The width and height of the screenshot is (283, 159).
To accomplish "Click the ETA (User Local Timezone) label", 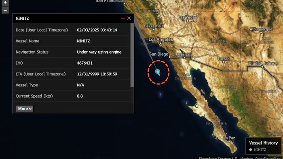I will pos(40,74).
